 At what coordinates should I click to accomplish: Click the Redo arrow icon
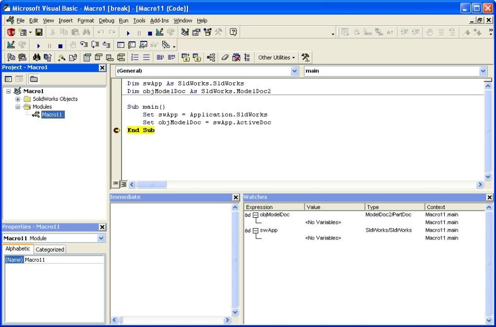[x=112, y=32]
